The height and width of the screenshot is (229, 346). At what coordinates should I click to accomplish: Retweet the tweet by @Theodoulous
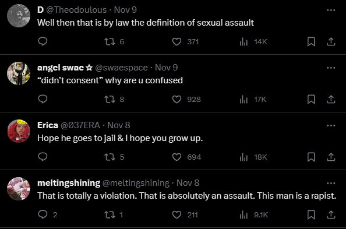point(114,41)
